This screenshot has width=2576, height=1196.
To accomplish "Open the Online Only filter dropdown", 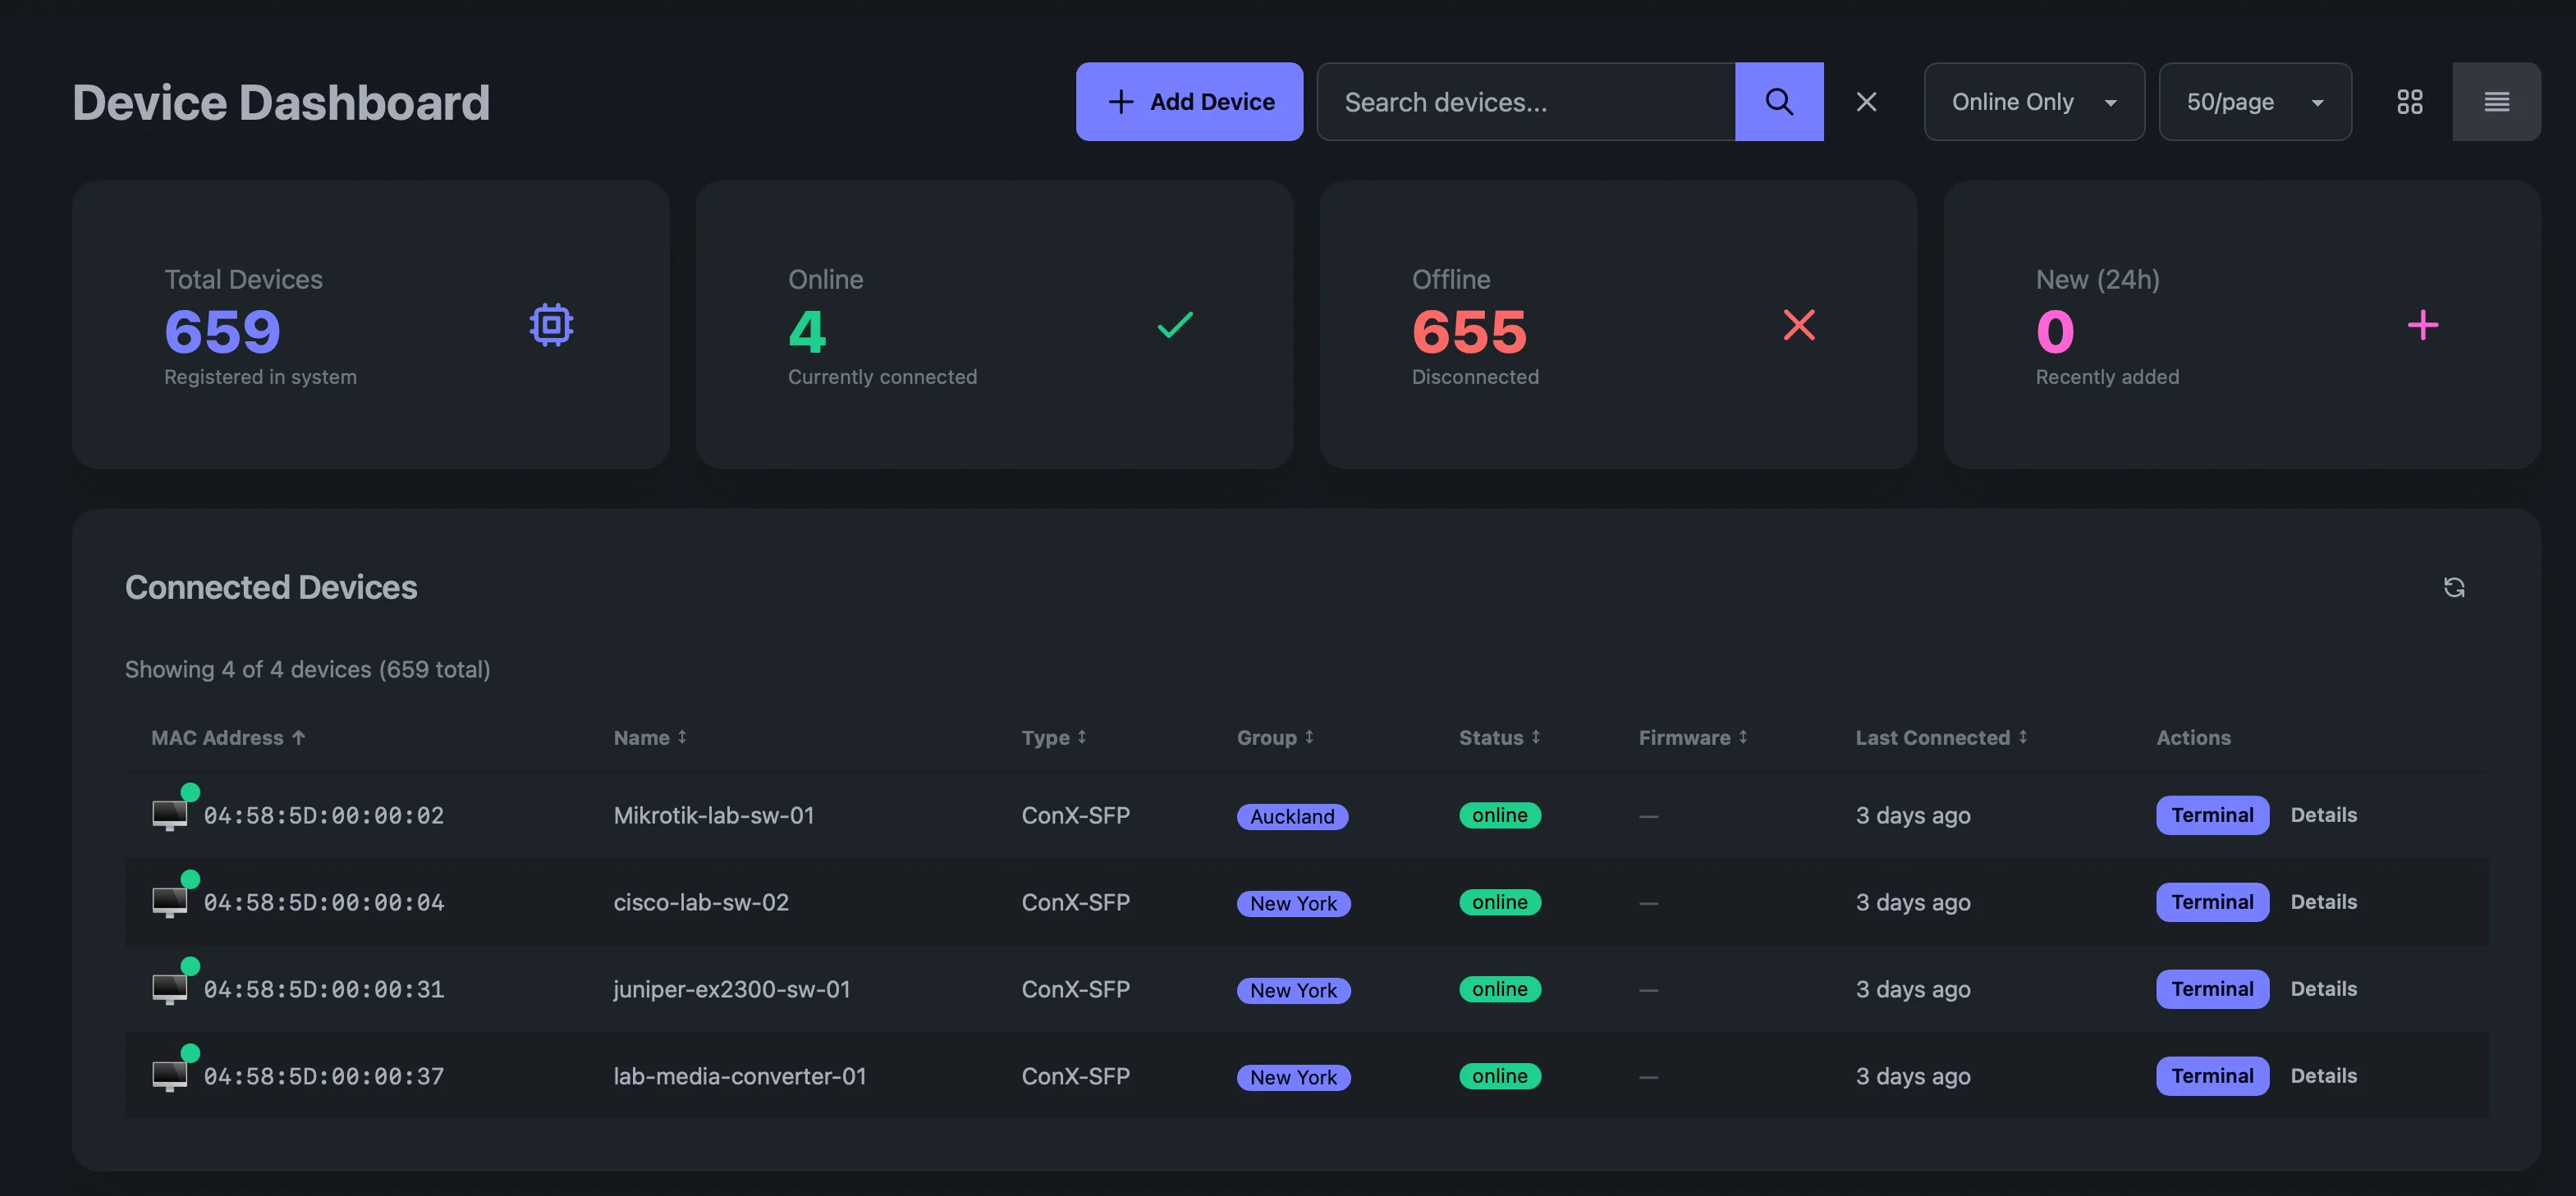I will coord(2033,101).
